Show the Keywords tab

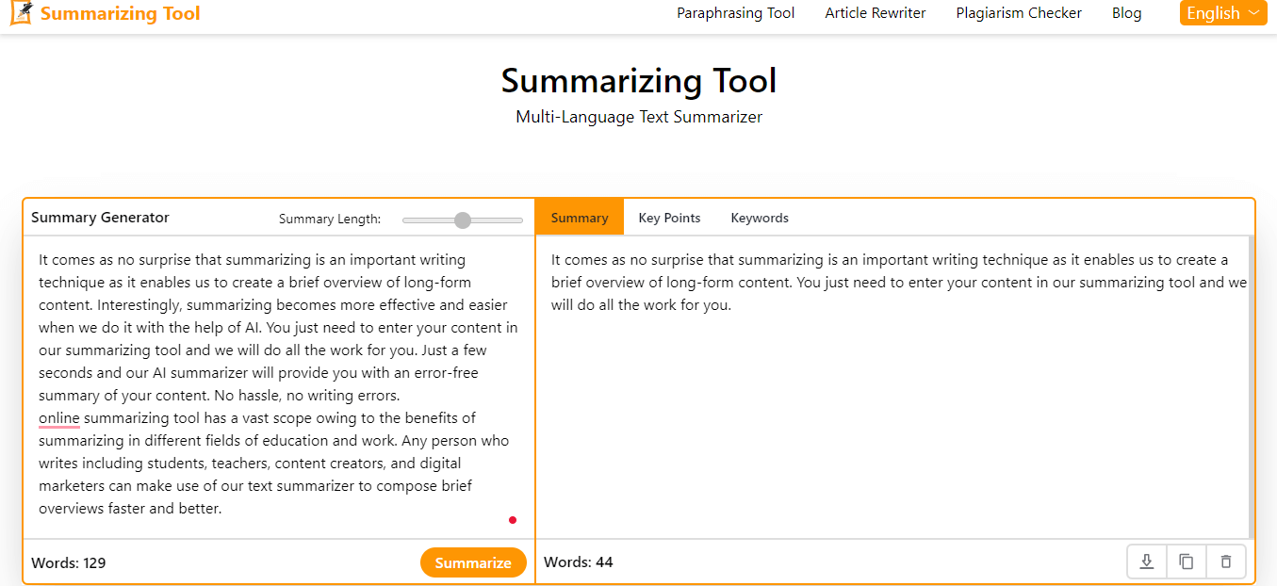[x=760, y=218]
